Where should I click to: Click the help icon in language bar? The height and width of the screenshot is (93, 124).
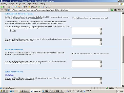(x=84, y=91)
